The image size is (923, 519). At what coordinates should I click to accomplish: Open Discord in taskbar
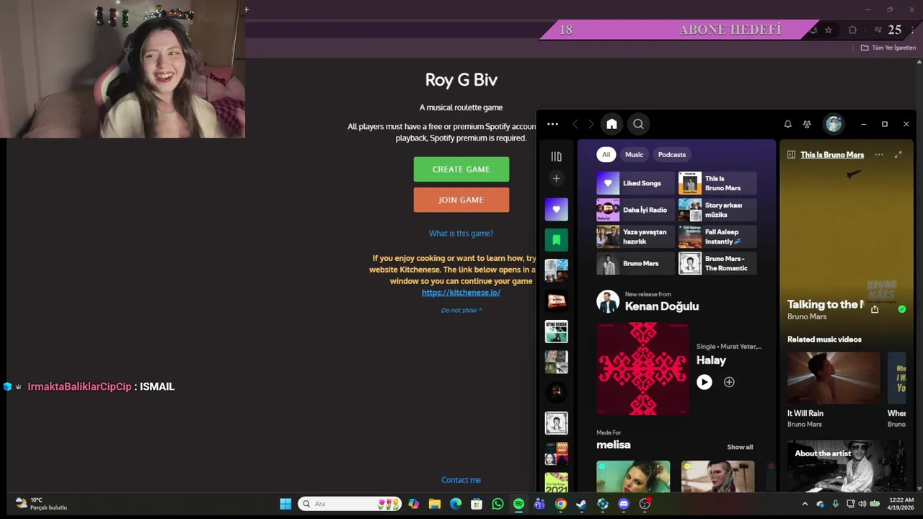[x=624, y=504]
